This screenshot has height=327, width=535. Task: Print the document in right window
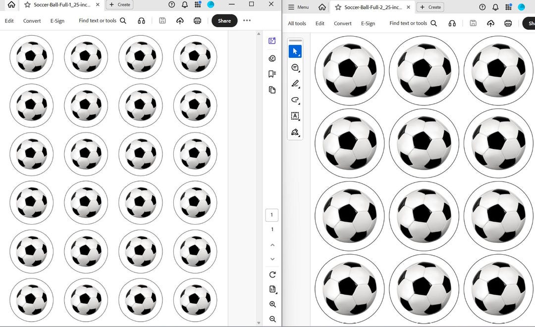[508, 23]
